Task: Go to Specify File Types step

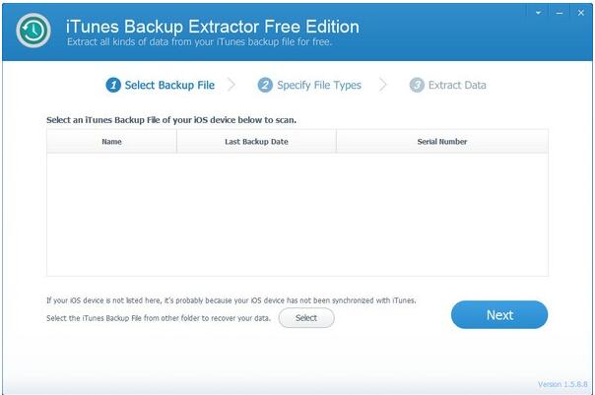Action: click(x=319, y=85)
